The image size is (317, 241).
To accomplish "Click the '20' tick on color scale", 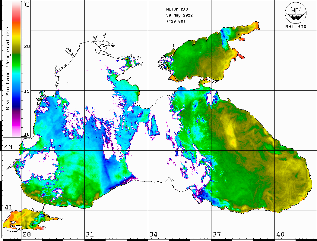I will click(x=27, y=46).
